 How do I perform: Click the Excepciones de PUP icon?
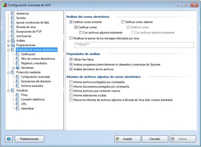coord(13,31)
